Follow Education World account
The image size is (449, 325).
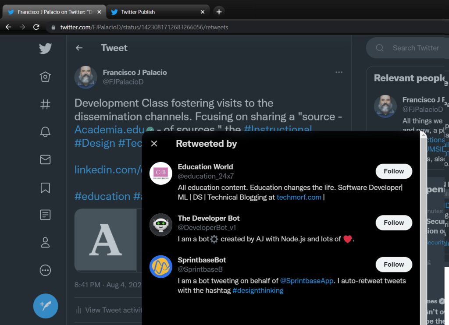[x=393, y=171]
